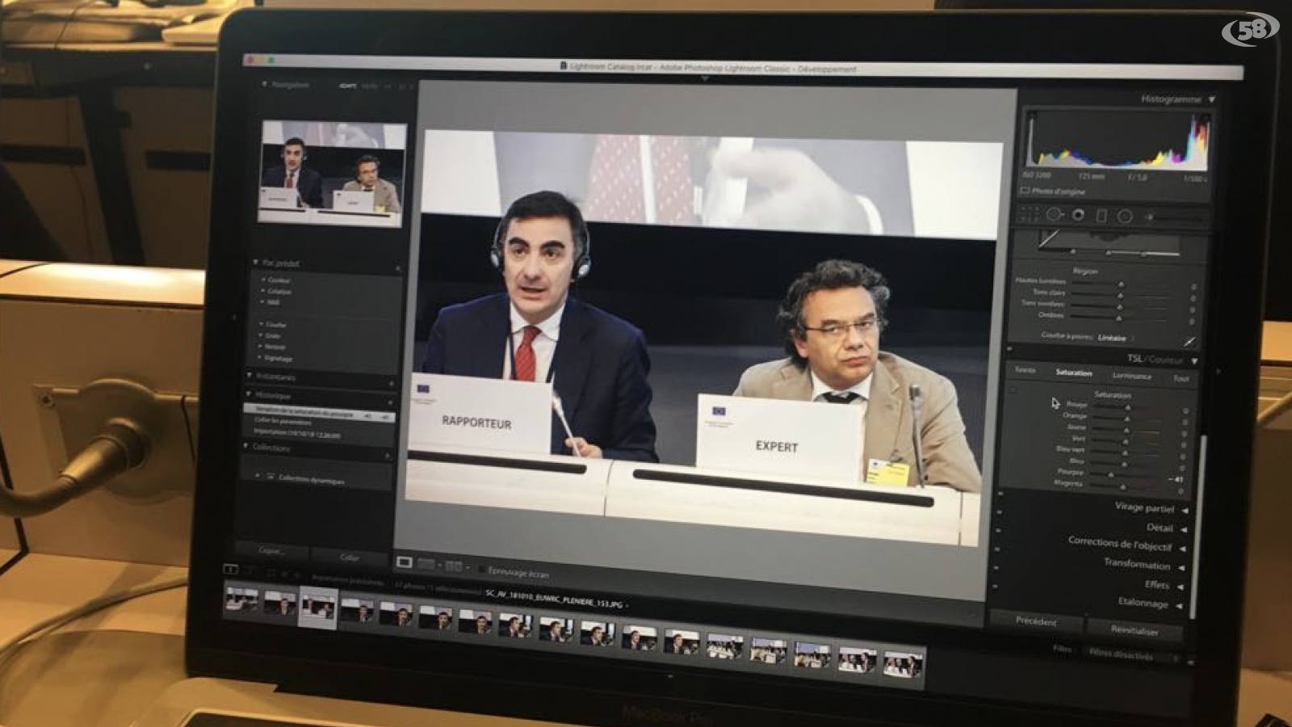This screenshot has width=1292, height=727.
Task: Switch to the Luminance tab
Action: pyautogui.click(x=1131, y=376)
